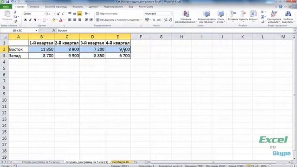
Task: Save the workbook from the quick access toolbar
Action: coord(7,2)
